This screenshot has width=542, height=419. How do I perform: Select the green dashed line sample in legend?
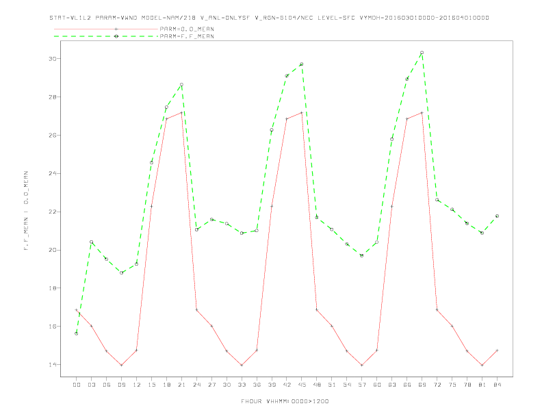[106, 36]
